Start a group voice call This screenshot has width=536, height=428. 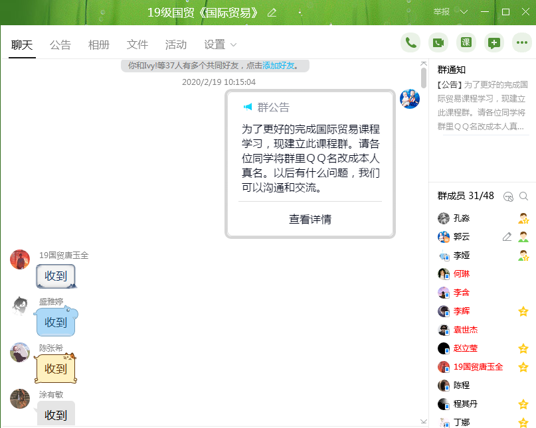click(x=410, y=42)
